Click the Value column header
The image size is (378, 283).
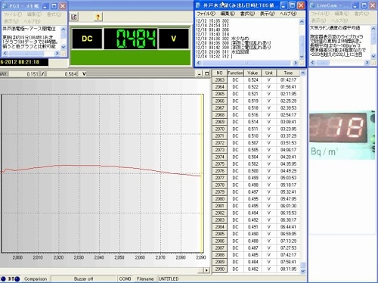coord(253,73)
